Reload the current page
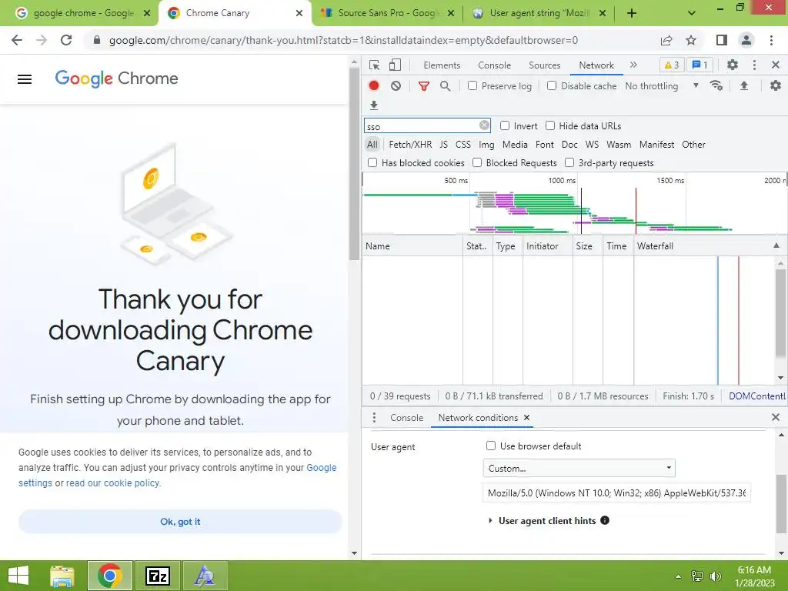The height and width of the screenshot is (591, 788). pos(66,40)
